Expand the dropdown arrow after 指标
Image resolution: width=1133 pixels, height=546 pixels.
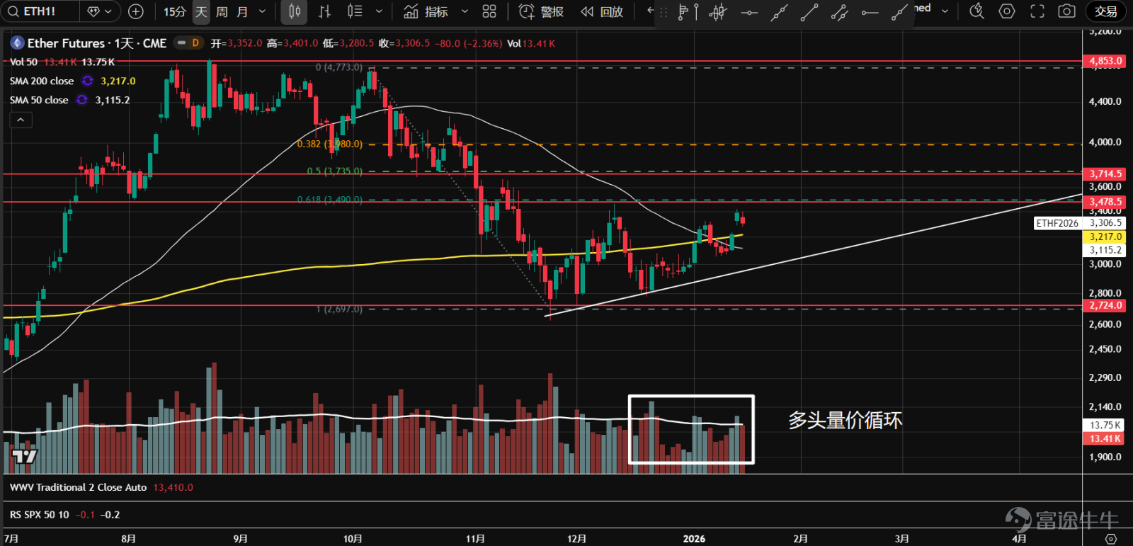[x=465, y=11]
